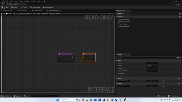This screenshot has height=102, width=182.
Task: Click the Windows Start button
Action: click(57, 100)
